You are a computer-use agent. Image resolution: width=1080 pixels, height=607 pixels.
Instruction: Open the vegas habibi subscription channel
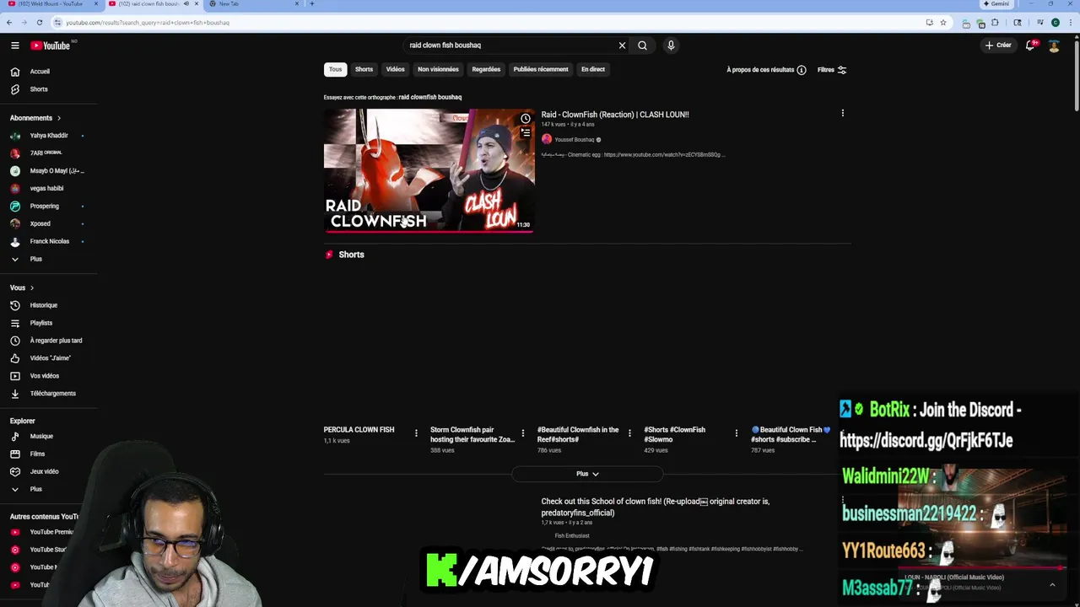point(48,189)
